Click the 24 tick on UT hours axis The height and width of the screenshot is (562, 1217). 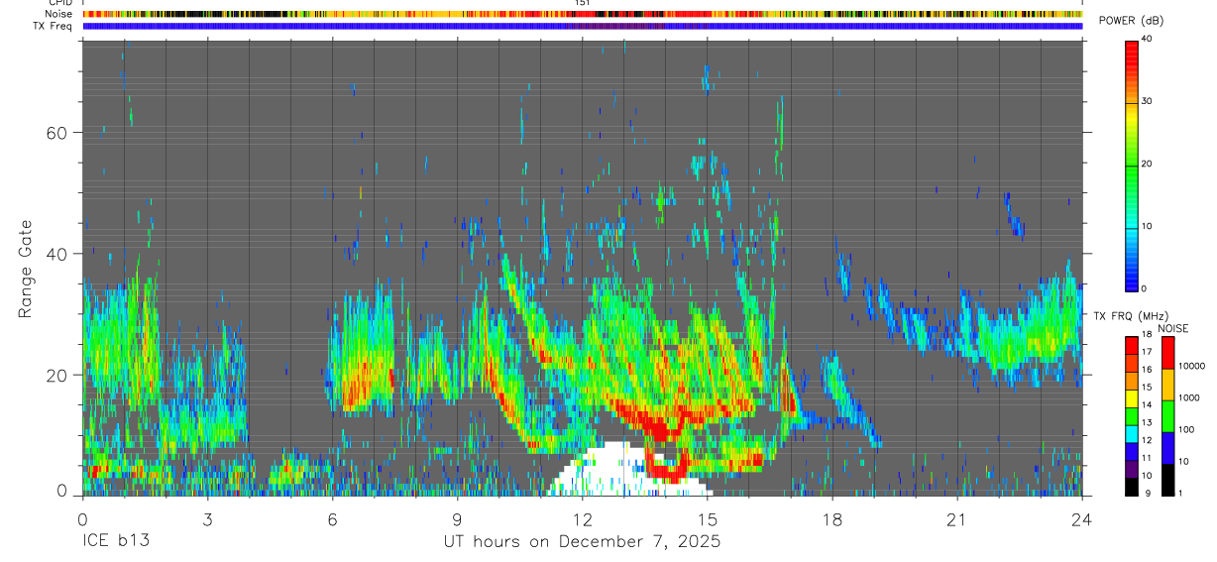(1082, 518)
